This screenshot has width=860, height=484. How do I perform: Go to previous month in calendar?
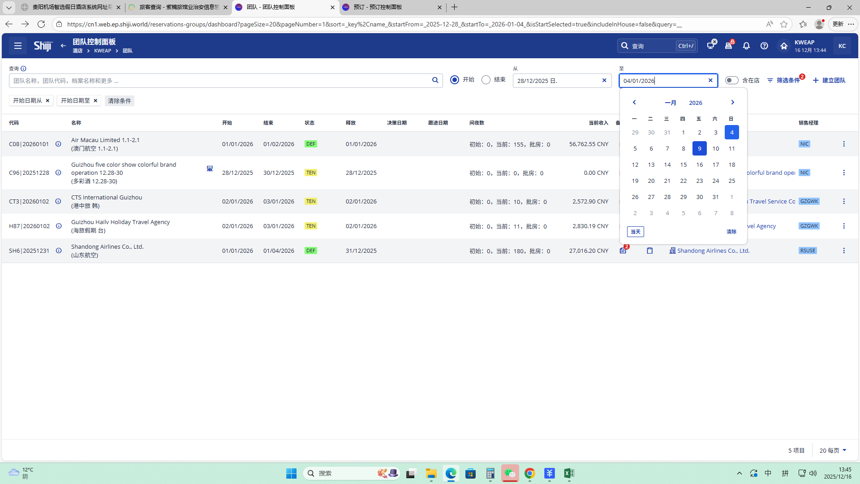634,102
